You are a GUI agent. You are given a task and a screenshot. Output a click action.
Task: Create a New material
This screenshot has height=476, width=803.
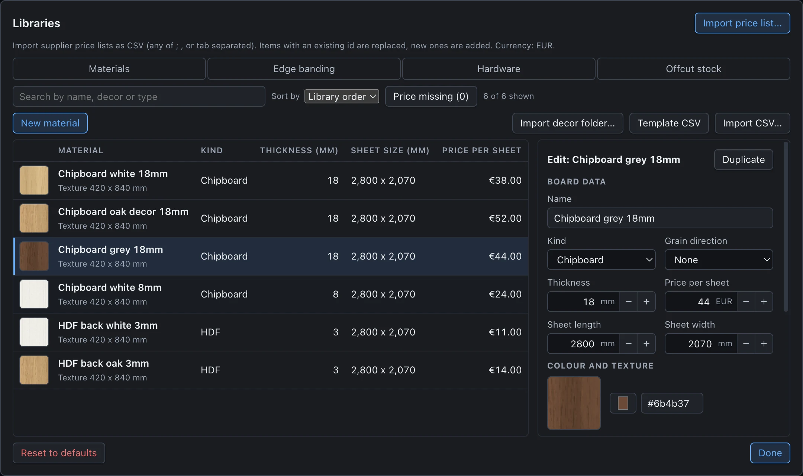tap(50, 123)
